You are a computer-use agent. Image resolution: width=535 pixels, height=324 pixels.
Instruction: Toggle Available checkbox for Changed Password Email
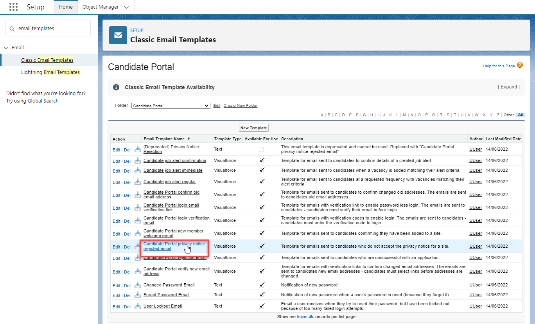(x=262, y=285)
